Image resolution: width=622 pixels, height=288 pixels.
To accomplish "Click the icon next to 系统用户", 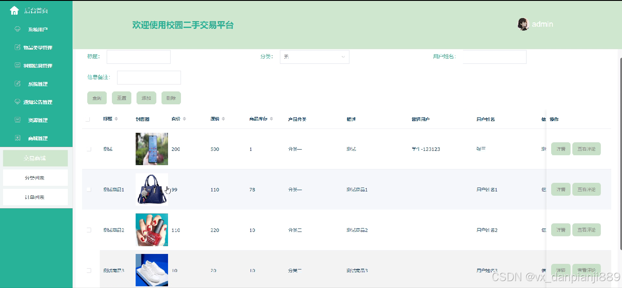I will click(18, 29).
